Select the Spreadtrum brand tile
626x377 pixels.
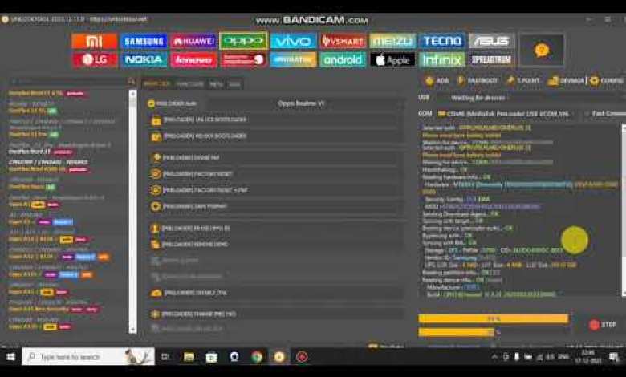tap(491, 60)
